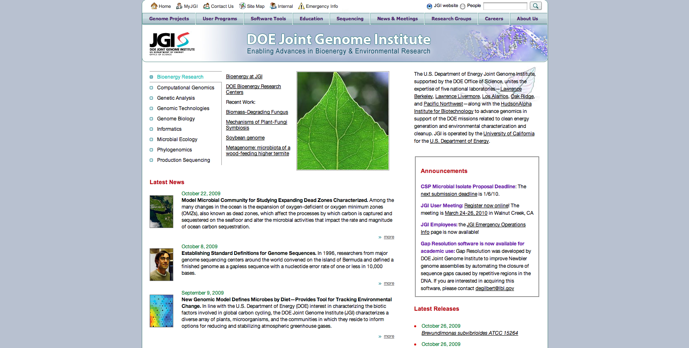The width and height of the screenshot is (689, 348).
Task: Click the Site Map globe icon
Action: 243,6
